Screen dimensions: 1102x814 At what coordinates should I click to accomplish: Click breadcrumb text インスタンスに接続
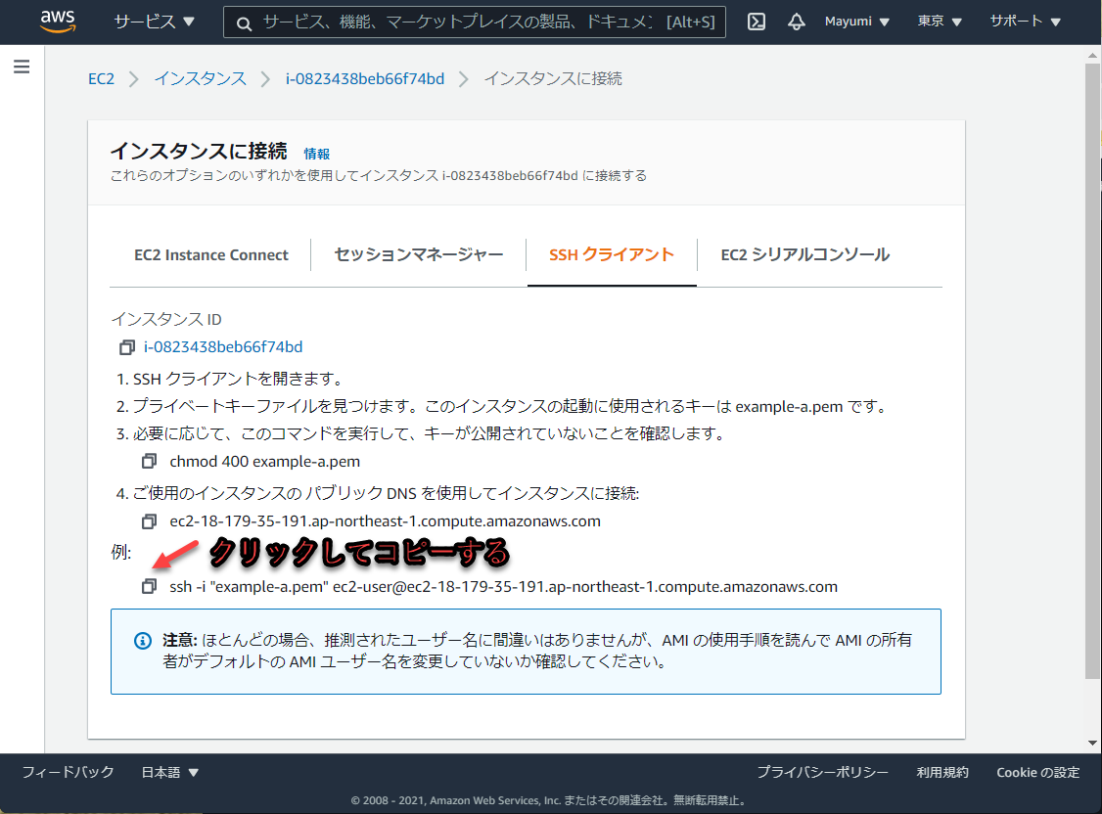click(x=553, y=78)
